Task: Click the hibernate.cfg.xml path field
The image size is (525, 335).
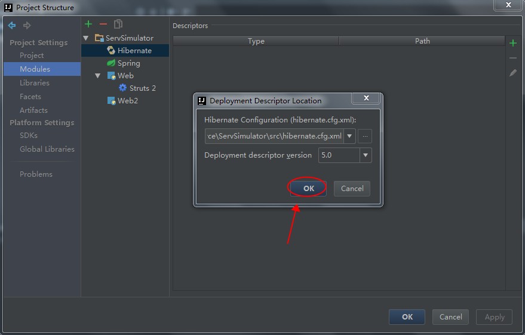Action: pos(274,136)
